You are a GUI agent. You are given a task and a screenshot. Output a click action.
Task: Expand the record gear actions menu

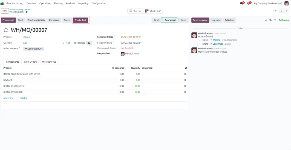pyautogui.click(x=27, y=12)
